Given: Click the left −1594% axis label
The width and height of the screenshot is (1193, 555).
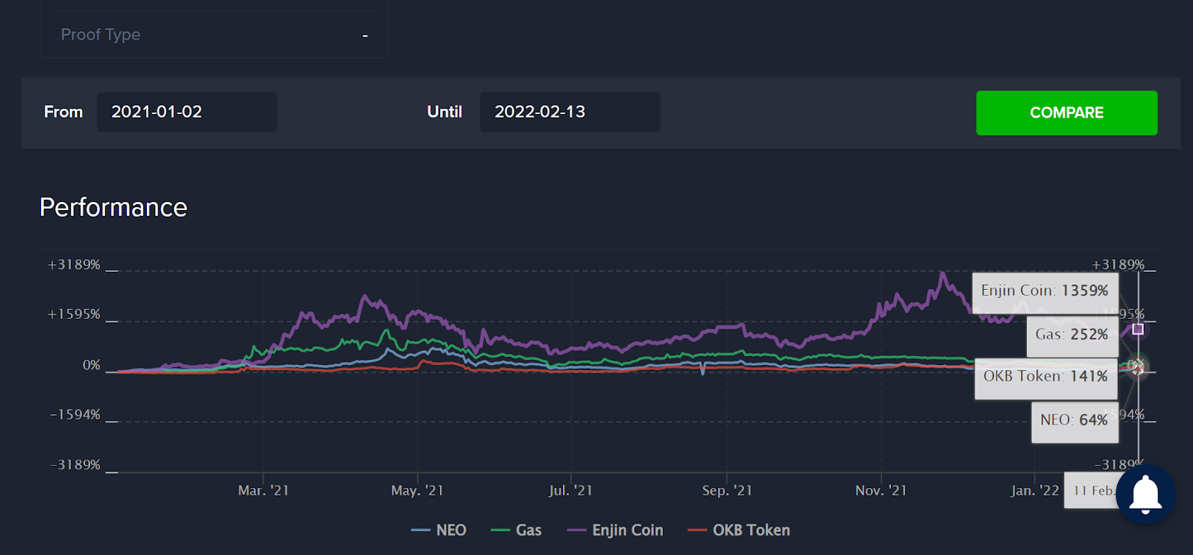Looking at the screenshot, I should pos(75,415).
